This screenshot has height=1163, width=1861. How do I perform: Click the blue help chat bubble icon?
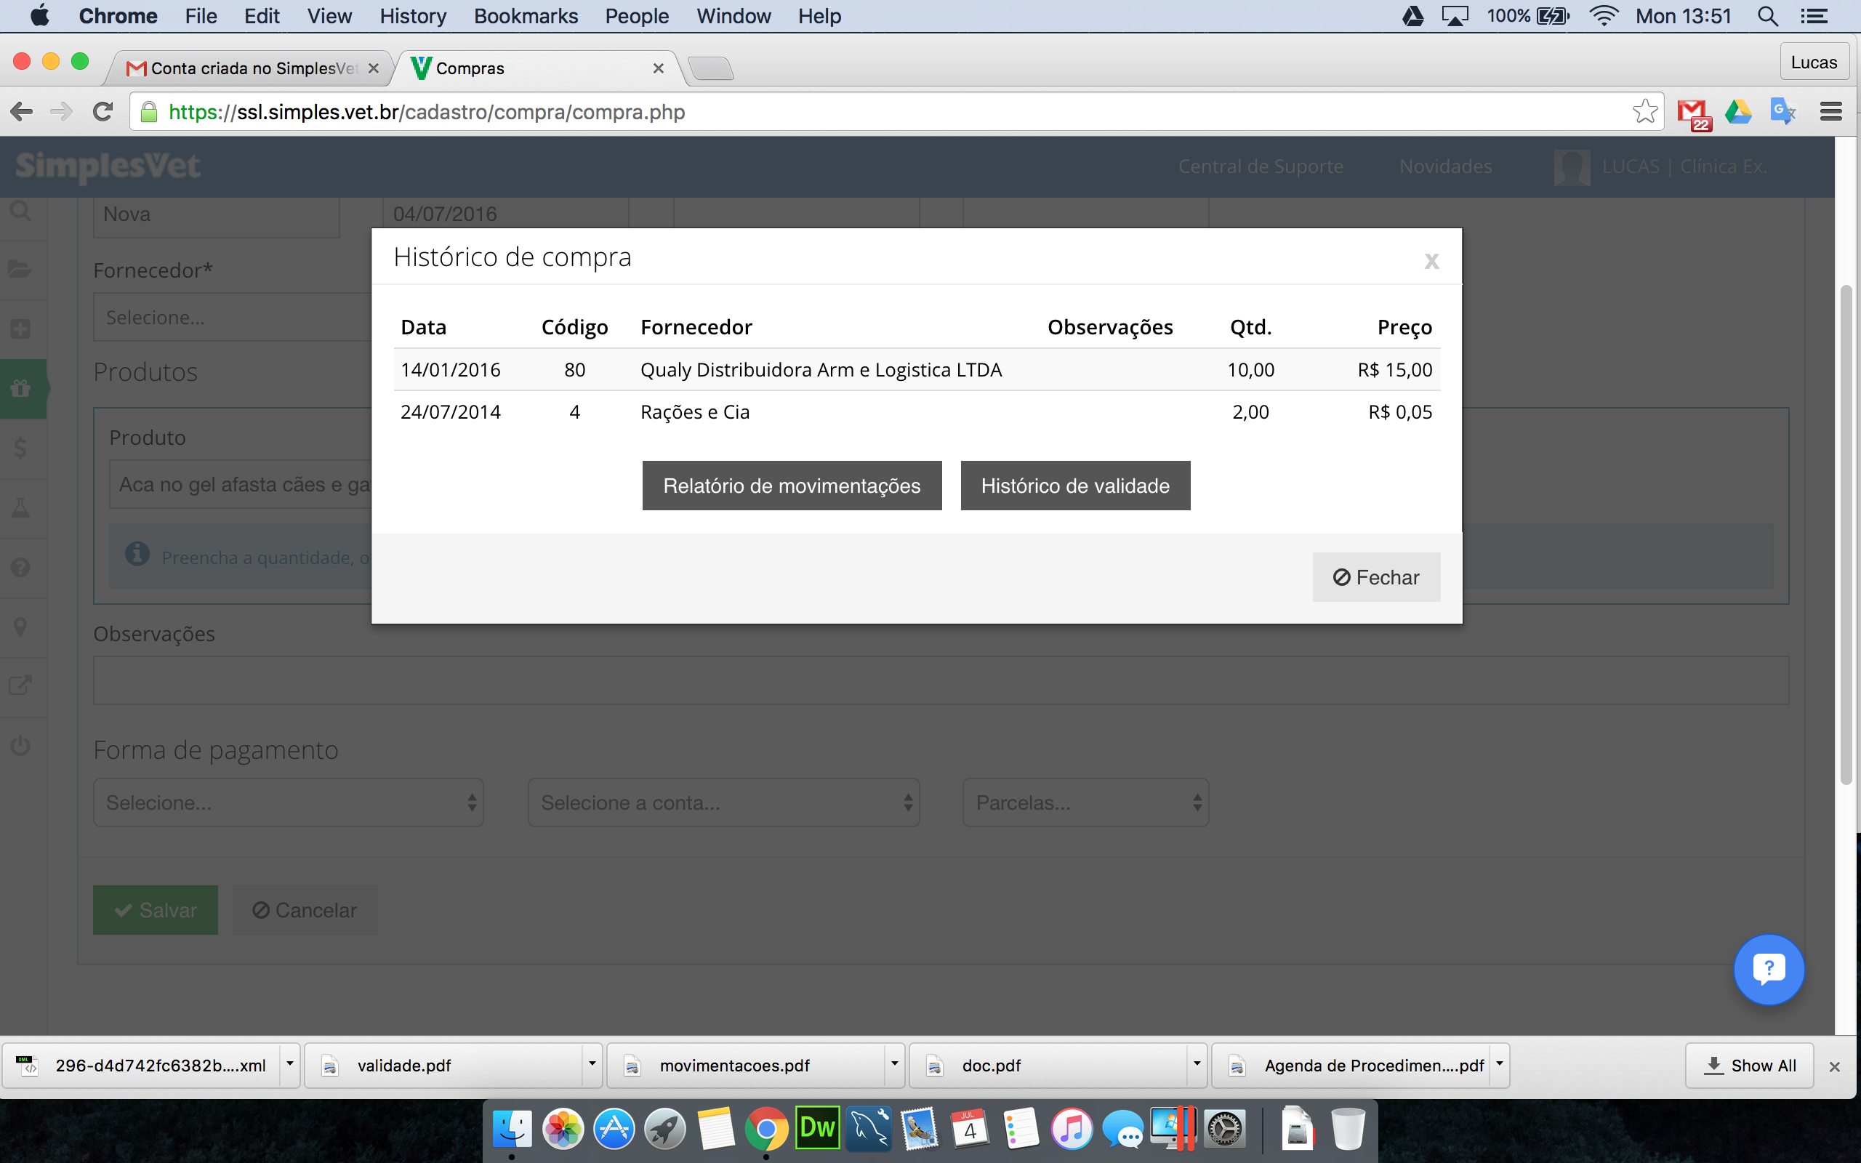pyautogui.click(x=1769, y=969)
